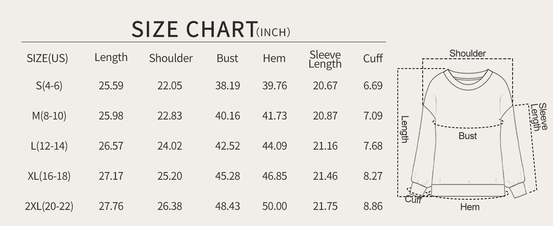
Task: Select the SIZE(US) column header
Action: tap(48, 58)
